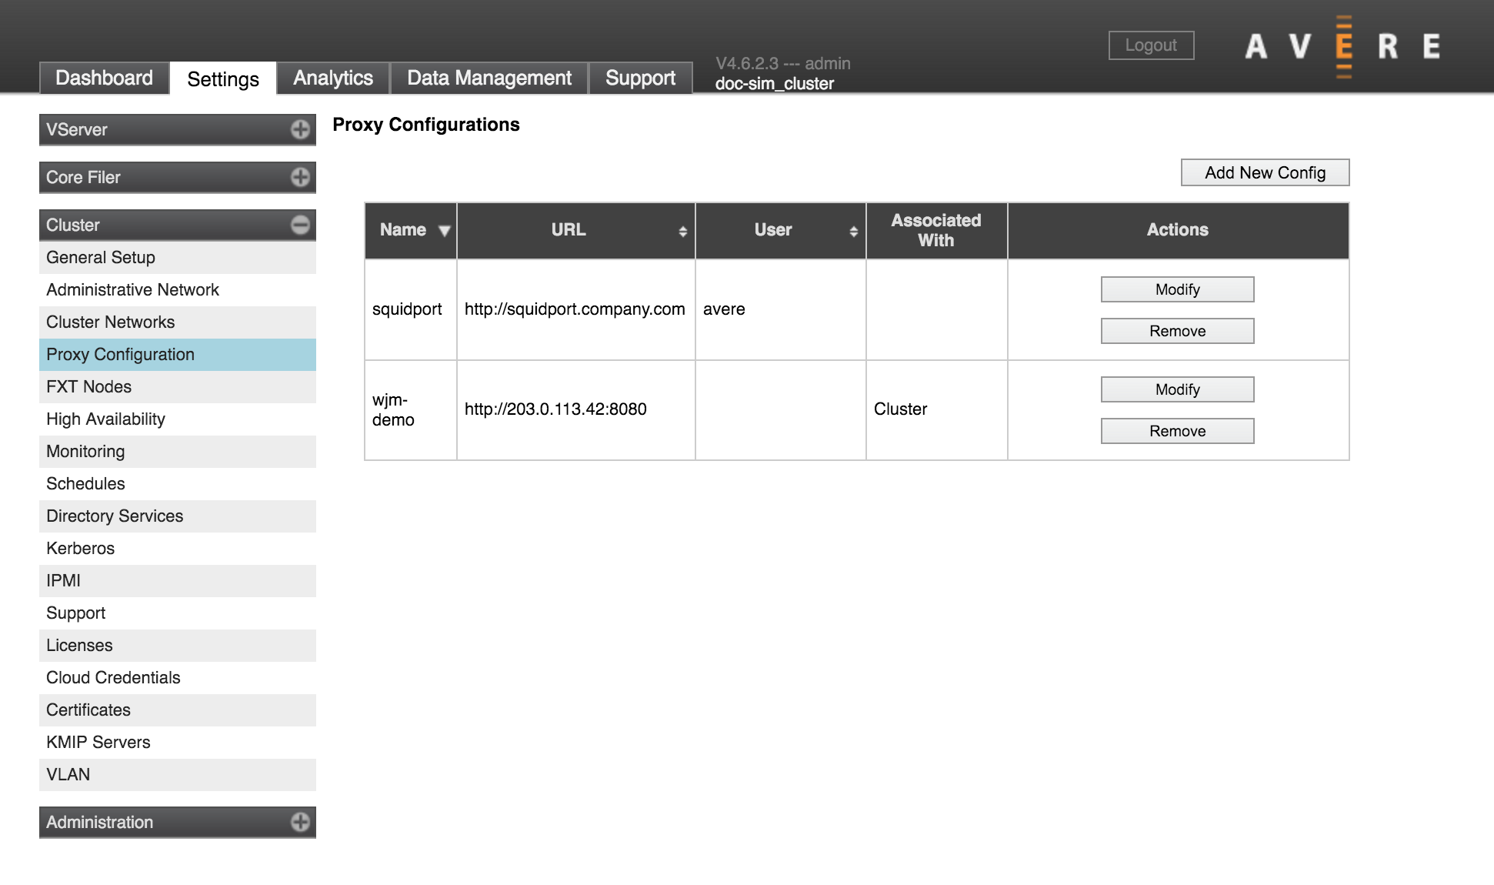
Task: Expand the Core Filer section plus icon
Action: pyautogui.click(x=300, y=177)
